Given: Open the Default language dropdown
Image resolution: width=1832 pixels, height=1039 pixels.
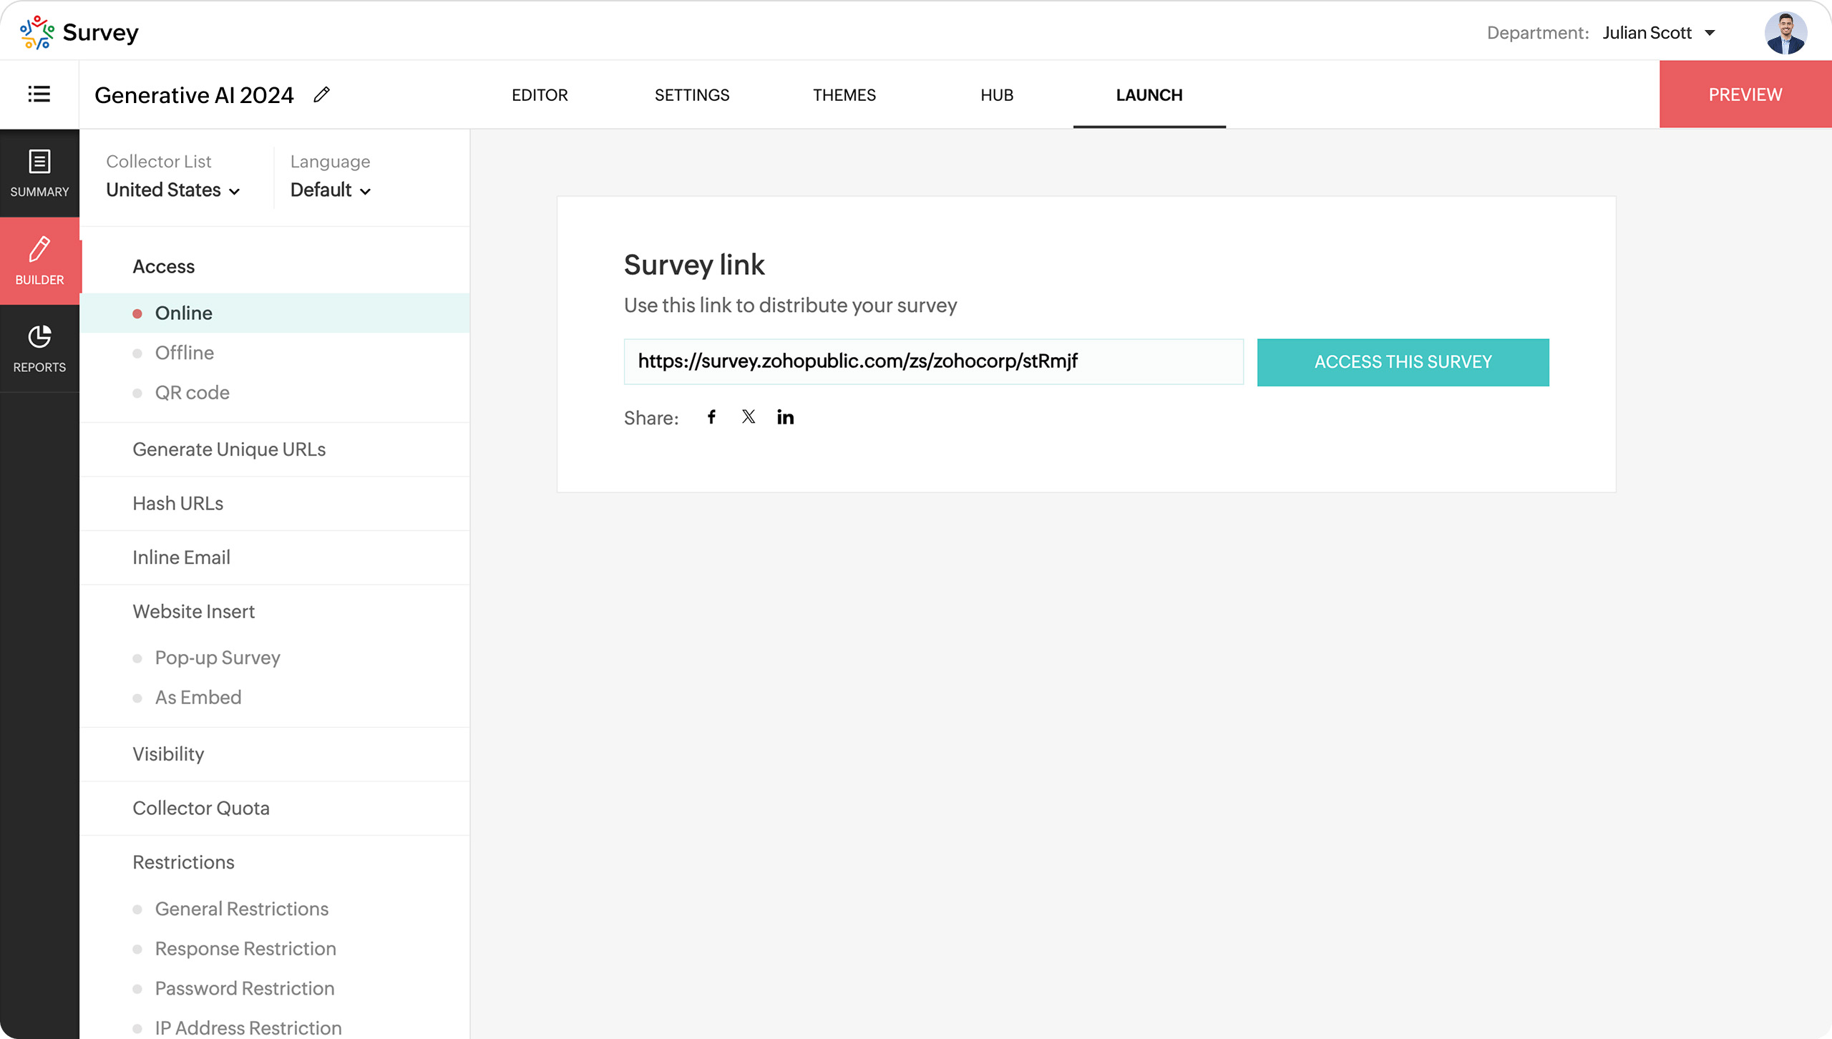Looking at the screenshot, I should [x=331, y=190].
